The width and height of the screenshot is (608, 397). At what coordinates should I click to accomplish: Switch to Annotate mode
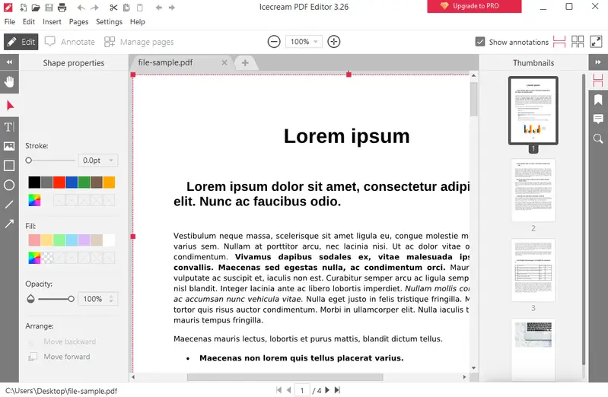[70, 42]
